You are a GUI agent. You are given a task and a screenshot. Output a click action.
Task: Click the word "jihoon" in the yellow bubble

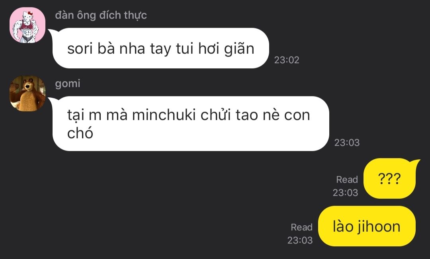click(379, 227)
